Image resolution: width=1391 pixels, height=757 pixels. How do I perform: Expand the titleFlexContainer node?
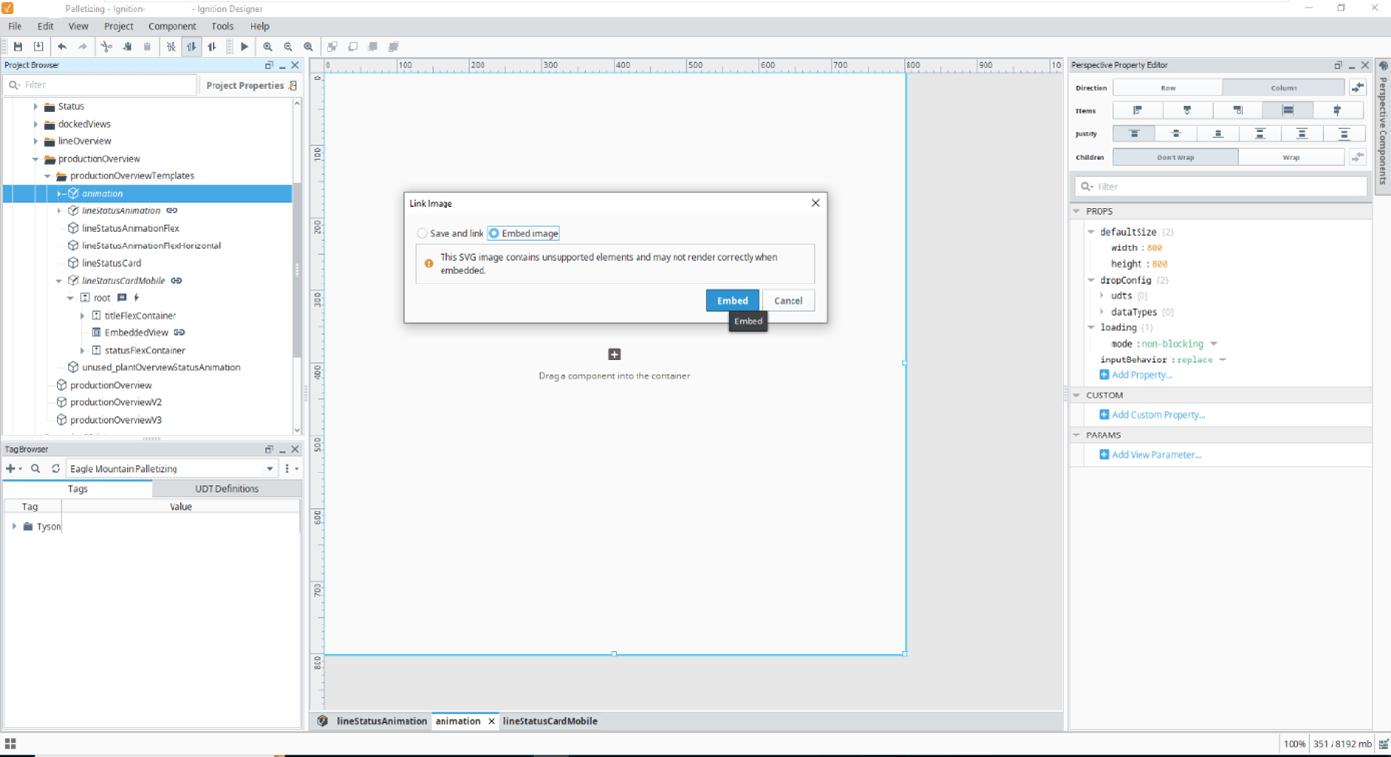(x=83, y=316)
